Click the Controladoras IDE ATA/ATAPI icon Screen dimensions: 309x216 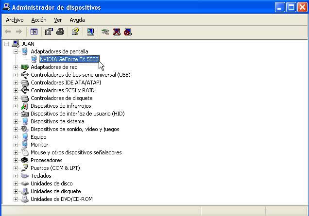point(25,83)
